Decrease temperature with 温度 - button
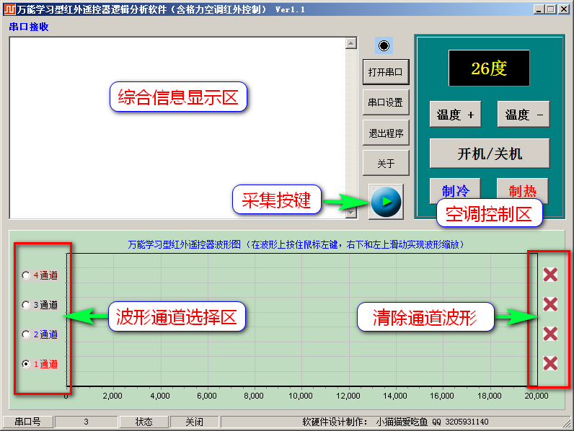Screen dimensions: 574x431 pyautogui.click(x=524, y=115)
